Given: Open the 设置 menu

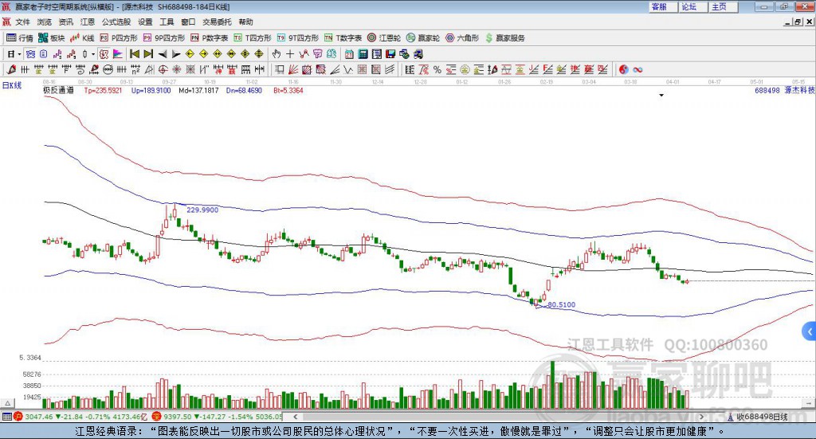Looking at the screenshot, I should tap(145, 22).
